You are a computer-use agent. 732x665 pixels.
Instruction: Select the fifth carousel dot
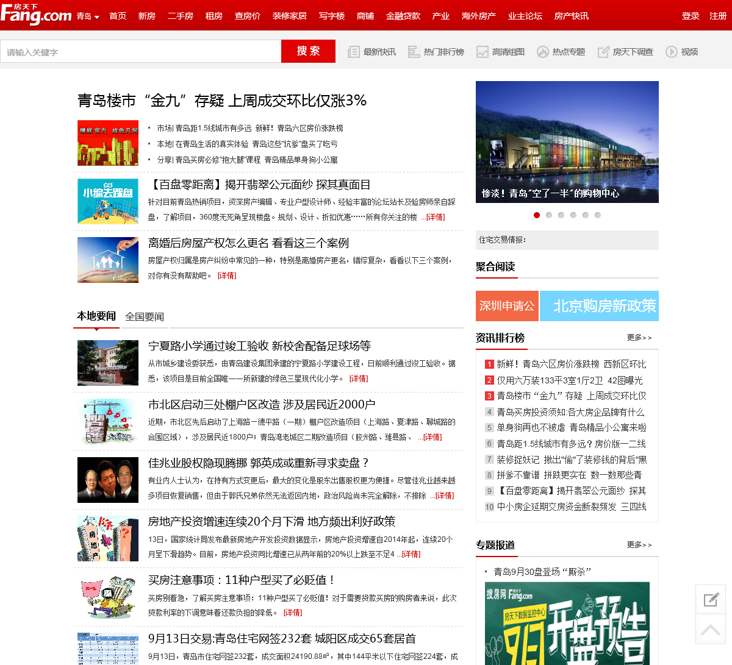[x=586, y=215]
